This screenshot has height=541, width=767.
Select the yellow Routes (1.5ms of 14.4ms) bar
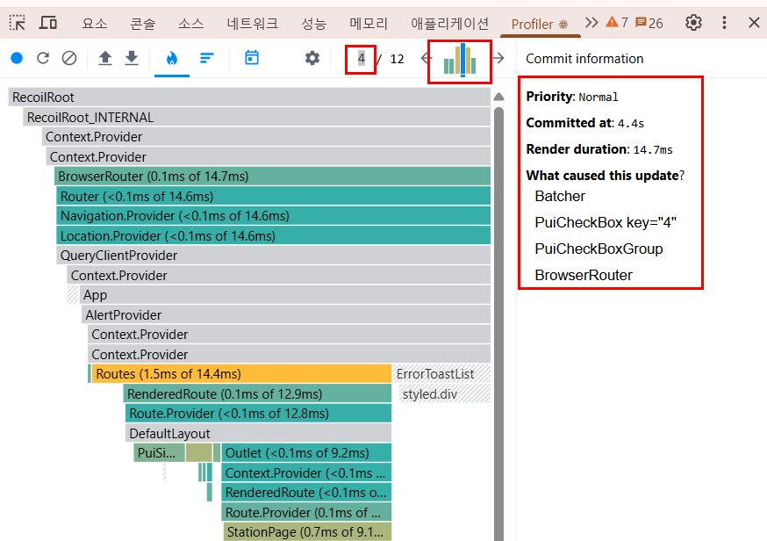point(241,373)
